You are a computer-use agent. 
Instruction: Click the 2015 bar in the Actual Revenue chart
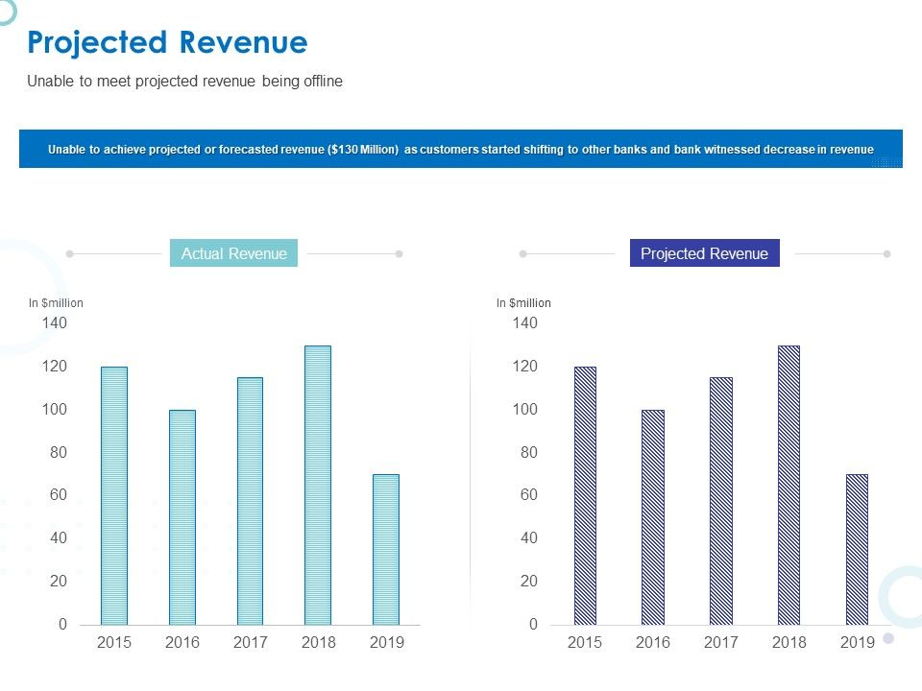114,496
